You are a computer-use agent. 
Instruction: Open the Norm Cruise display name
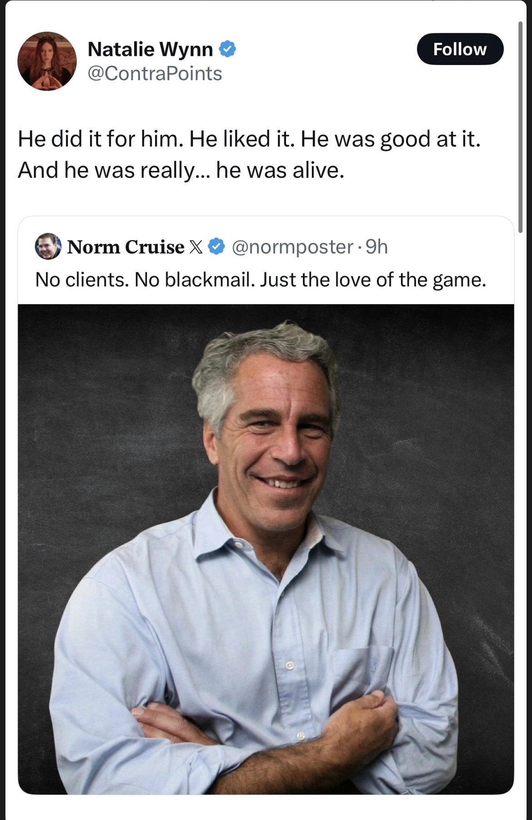126,247
